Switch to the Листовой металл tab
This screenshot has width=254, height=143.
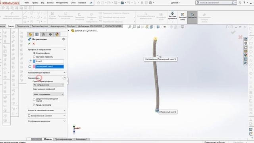tap(40, 26)
